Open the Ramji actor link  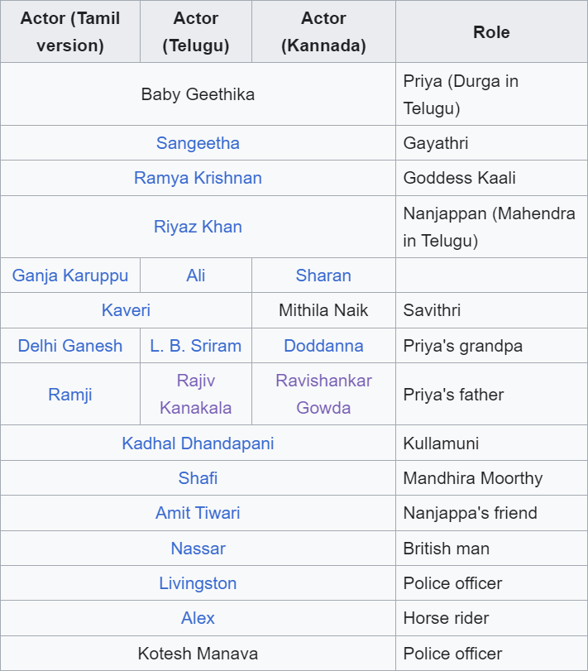pyautogui.click(x=70, y=395)
